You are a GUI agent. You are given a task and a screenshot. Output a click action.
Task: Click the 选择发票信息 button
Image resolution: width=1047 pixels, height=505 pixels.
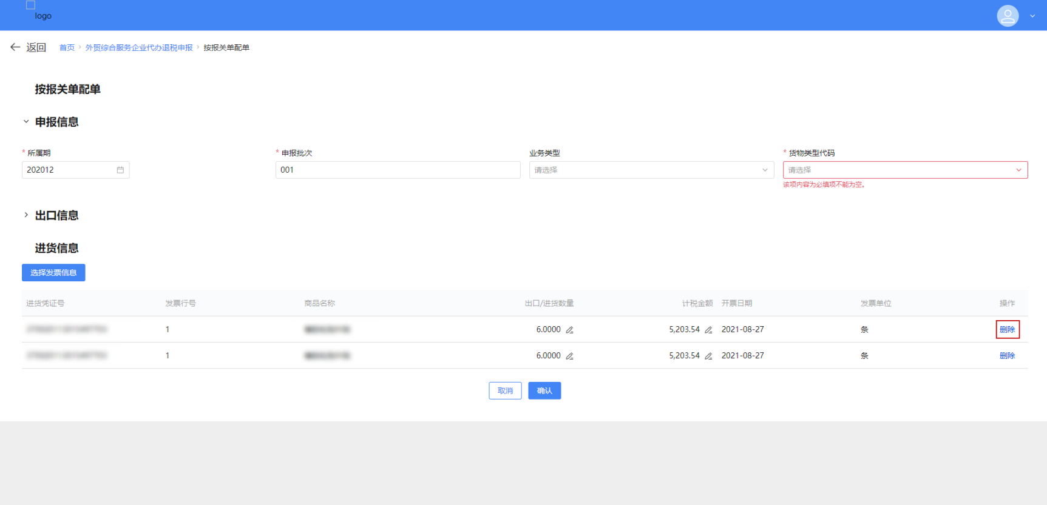(x=53, y=273)
